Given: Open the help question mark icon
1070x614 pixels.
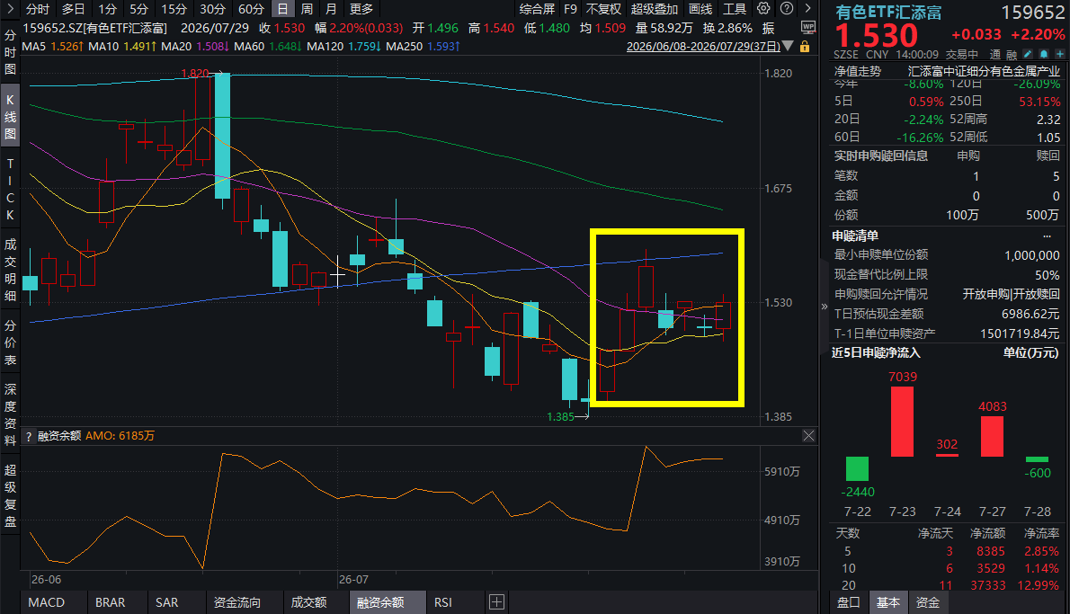Looking at the screenshot, I should (x=787, y=8).
